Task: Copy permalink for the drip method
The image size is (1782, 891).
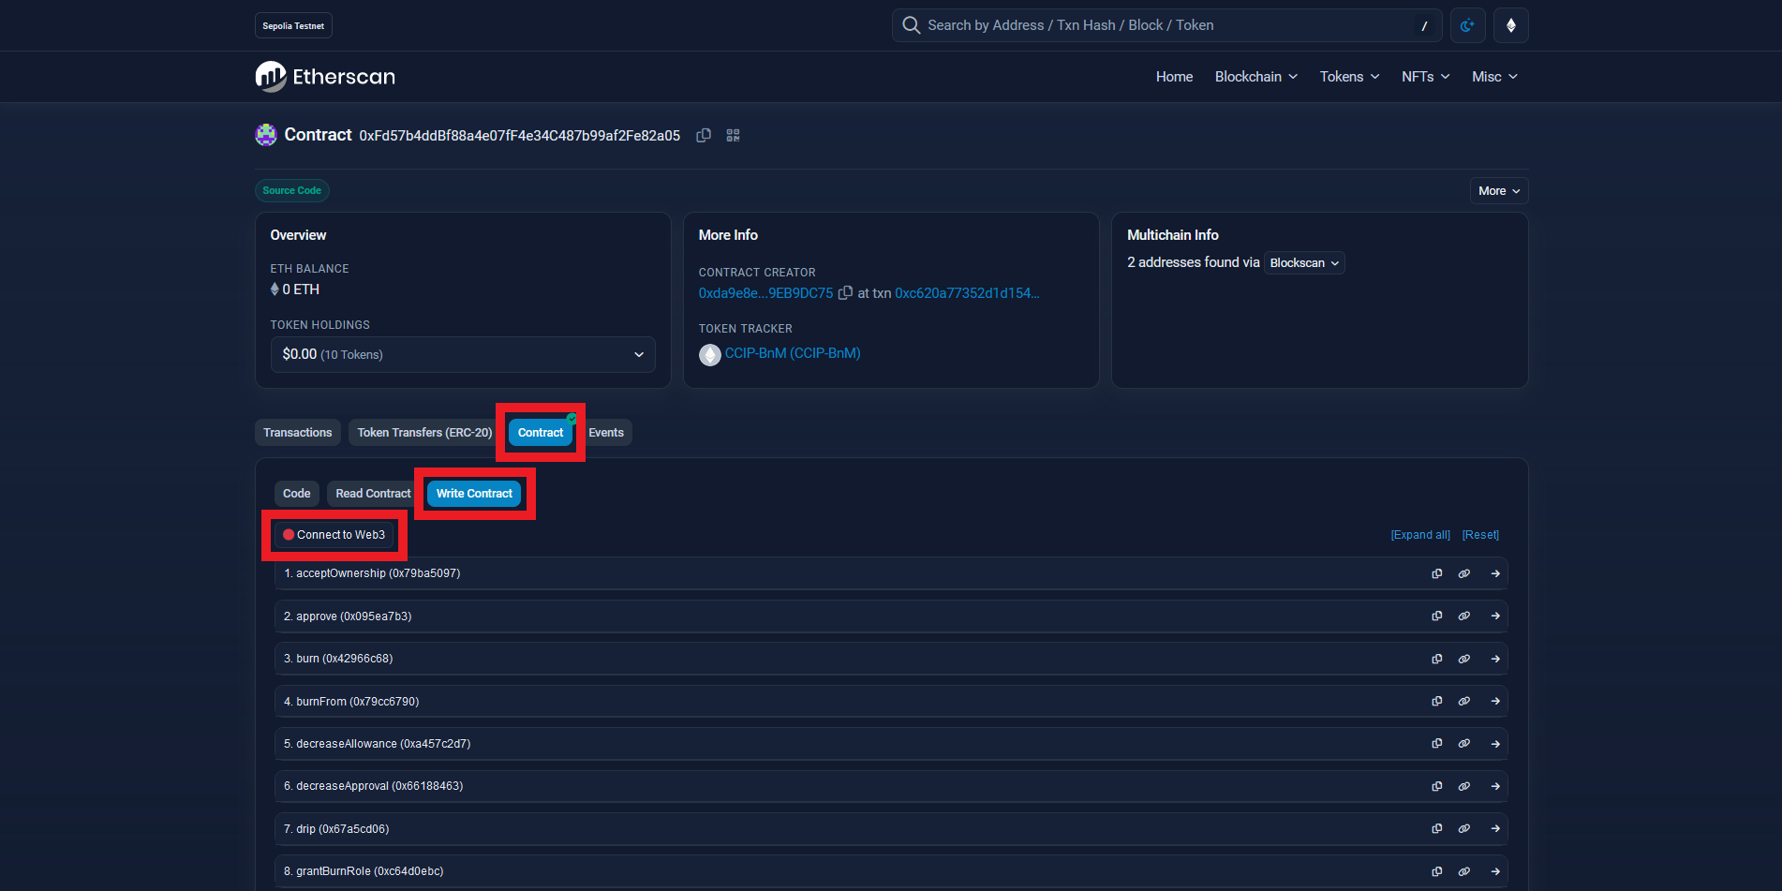Action: pyautogui.click(x=1463, y=829)
